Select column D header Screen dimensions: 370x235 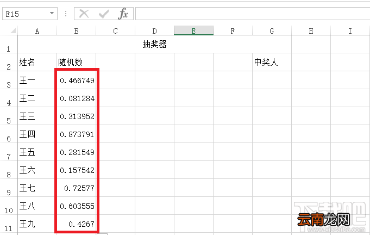[x=154, y=31]
